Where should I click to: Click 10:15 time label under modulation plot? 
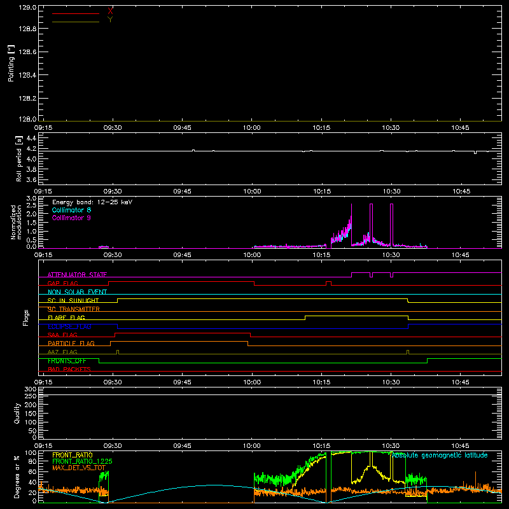(x=321, y=255)
